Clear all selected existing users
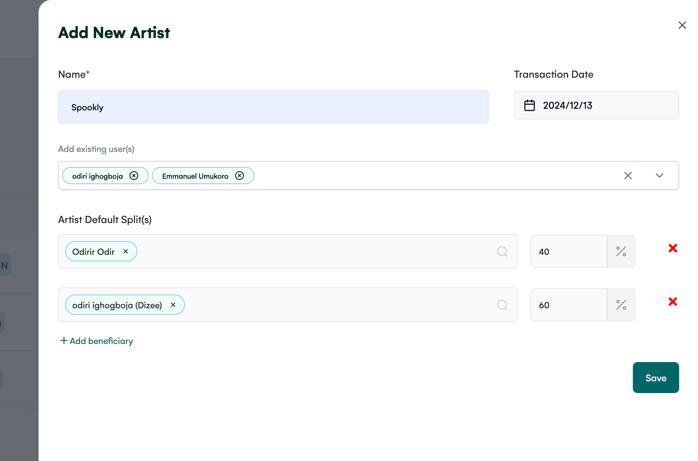Screen dimensions: 698x461 pyautogui.click(x=628, y=176)
